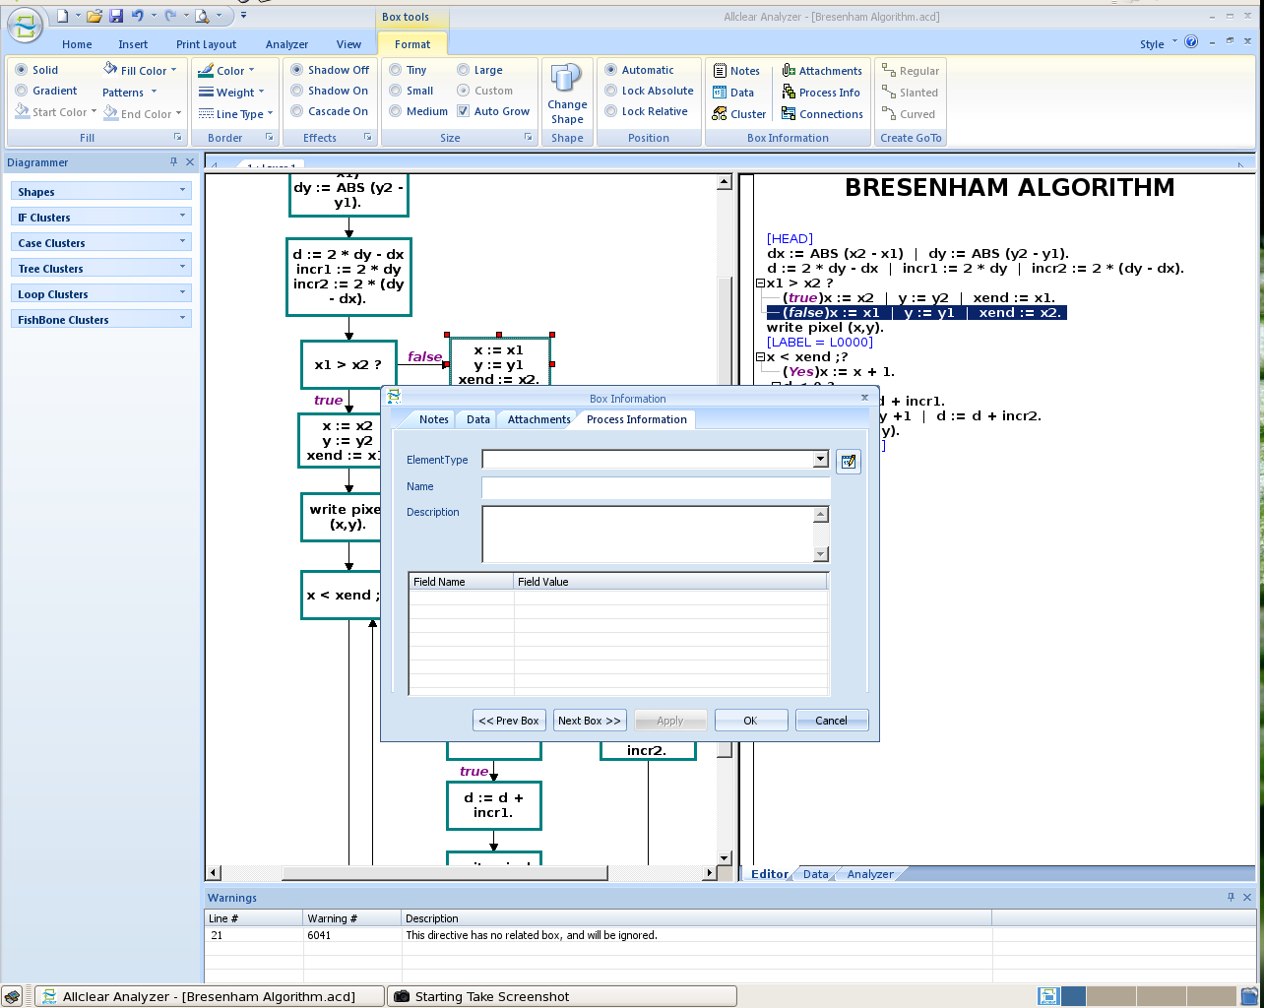Open the Notes icon in Box Information group
Image resolution: width=1264 pixels, height=1008 pixels.
737,70
